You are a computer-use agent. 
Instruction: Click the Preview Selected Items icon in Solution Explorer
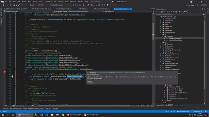186,12
